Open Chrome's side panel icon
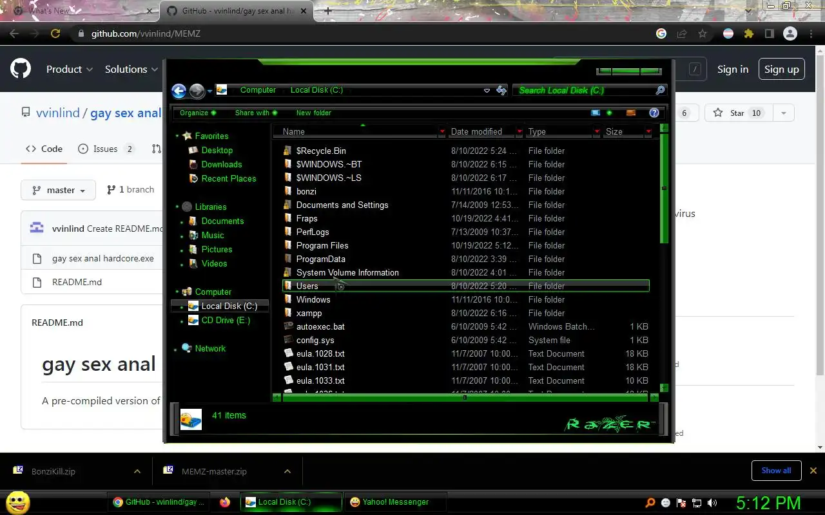 click(x=769, y=33)
